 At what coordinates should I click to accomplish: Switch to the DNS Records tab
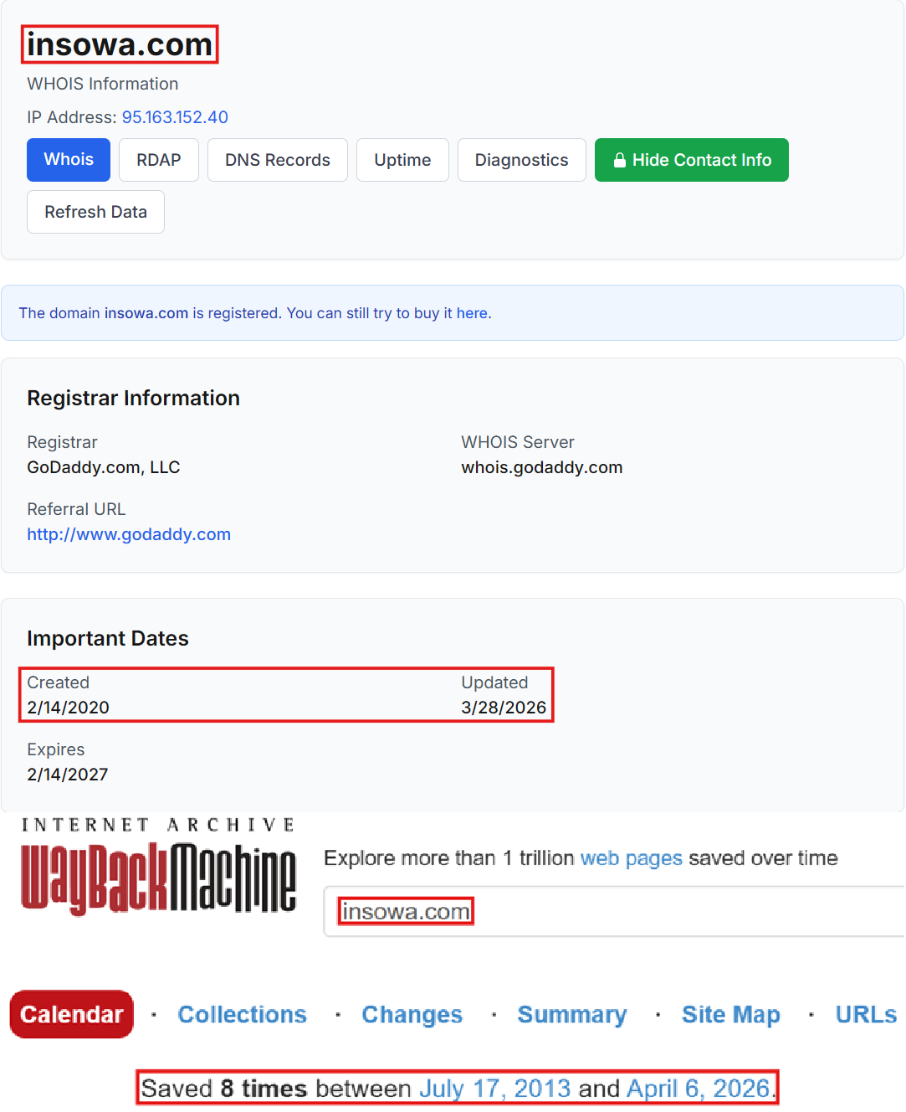click(x=277, y=160)
